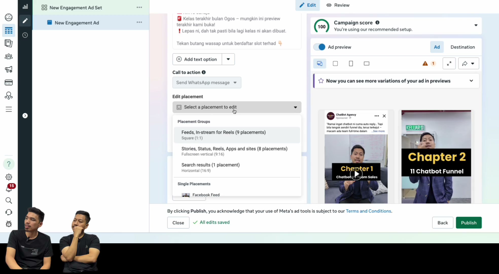Expand the Campaign score panel chevron
This screenshot has width=499, height=274.
pyautogui.click(x=476, y=25)
